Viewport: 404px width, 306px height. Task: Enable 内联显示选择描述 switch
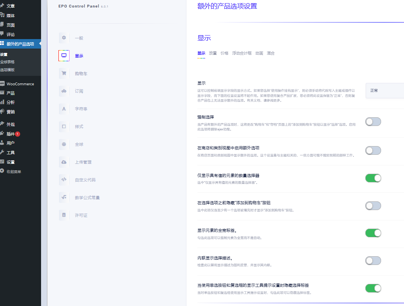pyautogui.click(x=373, y=261)
